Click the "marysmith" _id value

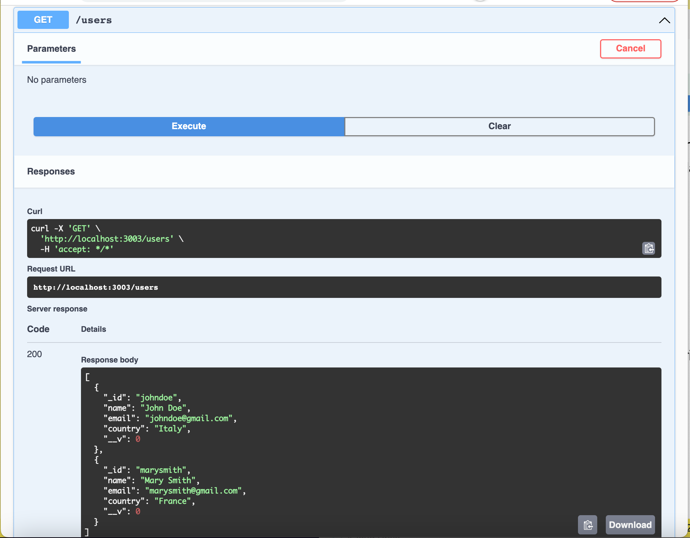click(x=161, y=470)
